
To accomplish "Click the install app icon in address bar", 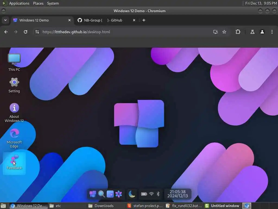I will tap(215, 32).
